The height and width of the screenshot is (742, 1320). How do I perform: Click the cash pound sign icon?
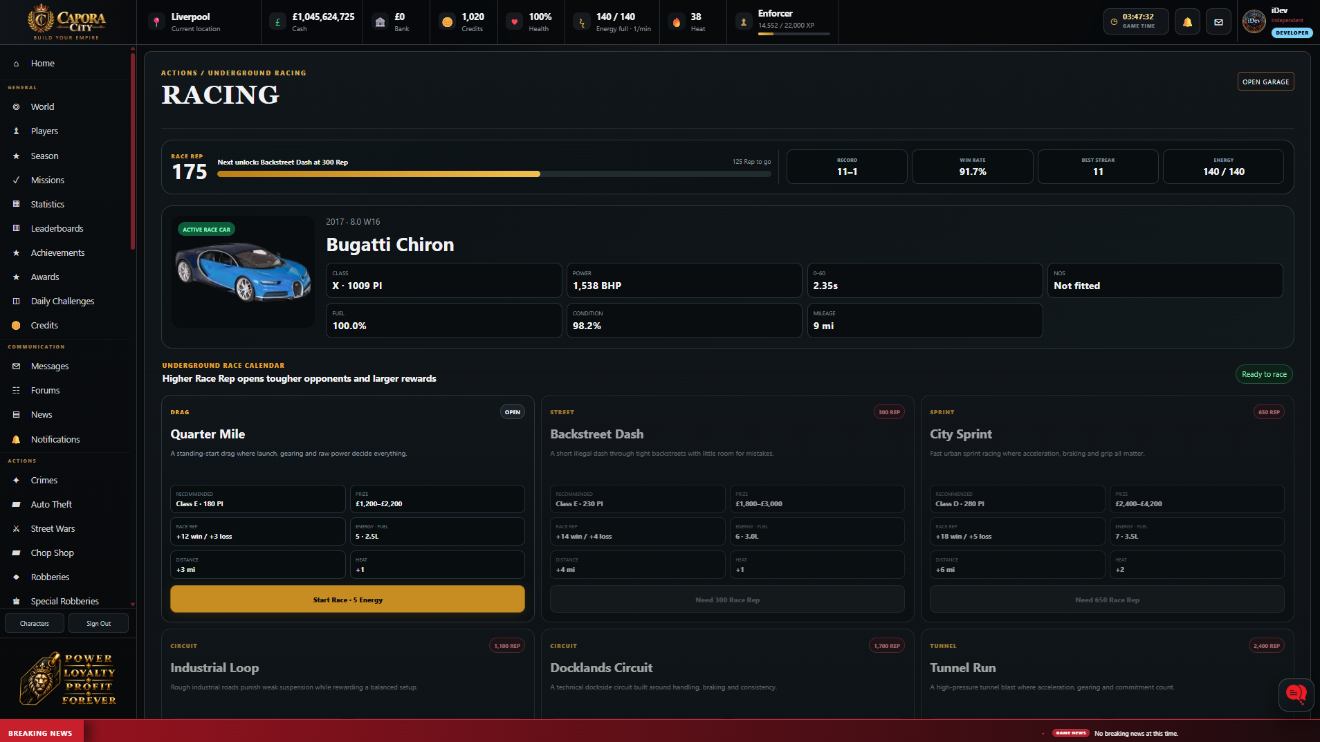pyautogui.click(x=277, y=22)
